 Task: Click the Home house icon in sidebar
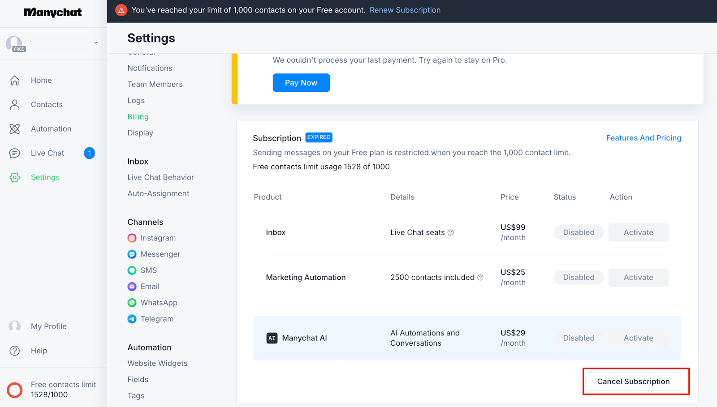click(x=15, y=81)
